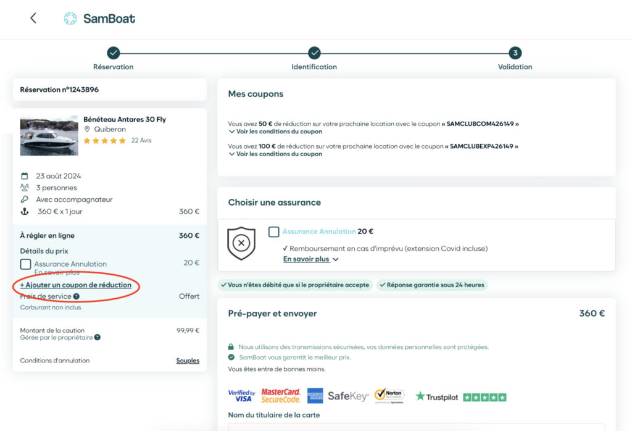Screen dimensions: 632x431
Task: Click the cardholder name input field
Action: click(417, 427)
